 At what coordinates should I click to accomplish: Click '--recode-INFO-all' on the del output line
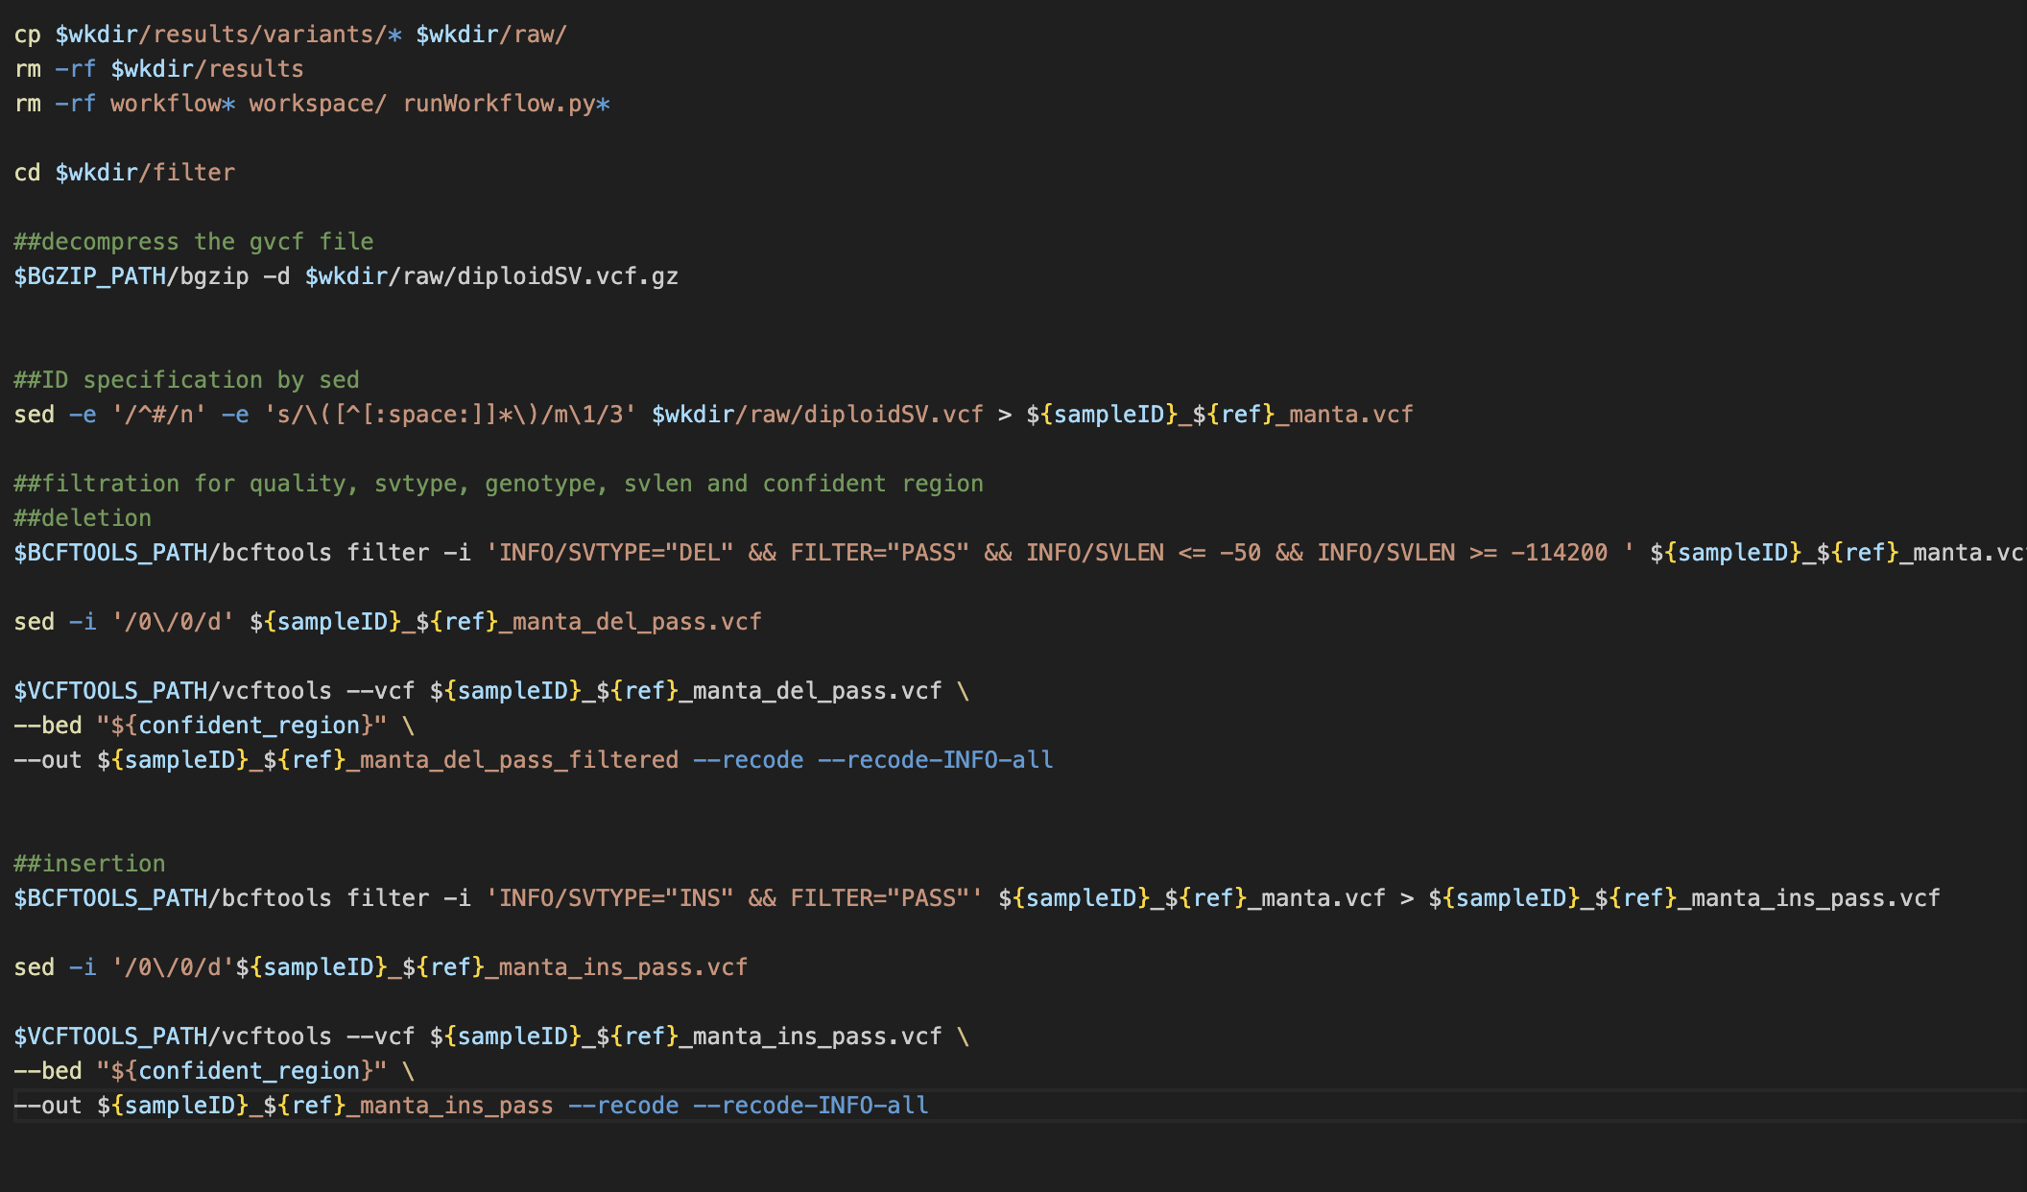(935, 760)
